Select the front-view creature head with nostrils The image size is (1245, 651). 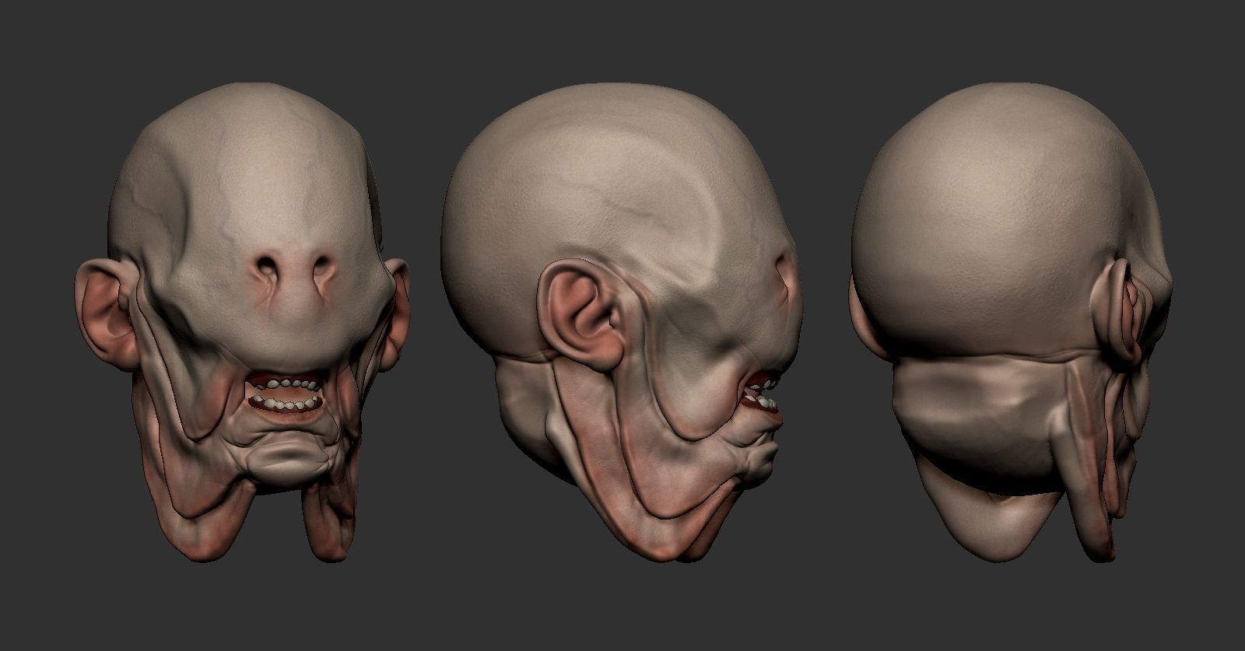pyautogui.click(x=243, y=321)
